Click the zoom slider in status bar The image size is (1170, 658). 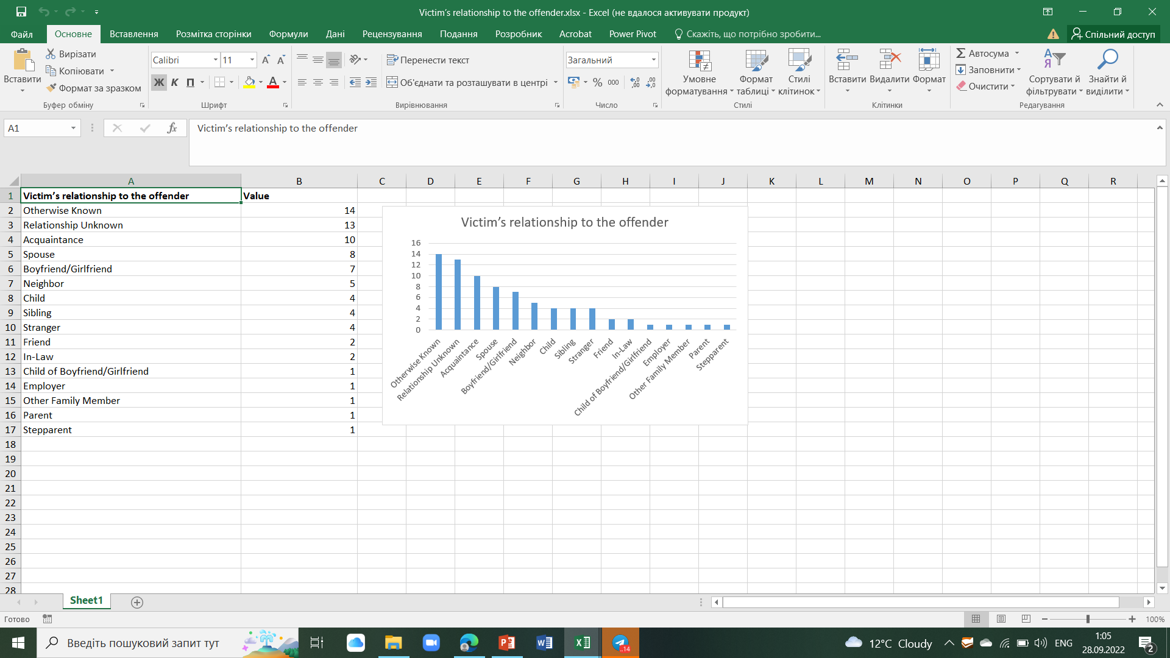[x=1088, y=619]
